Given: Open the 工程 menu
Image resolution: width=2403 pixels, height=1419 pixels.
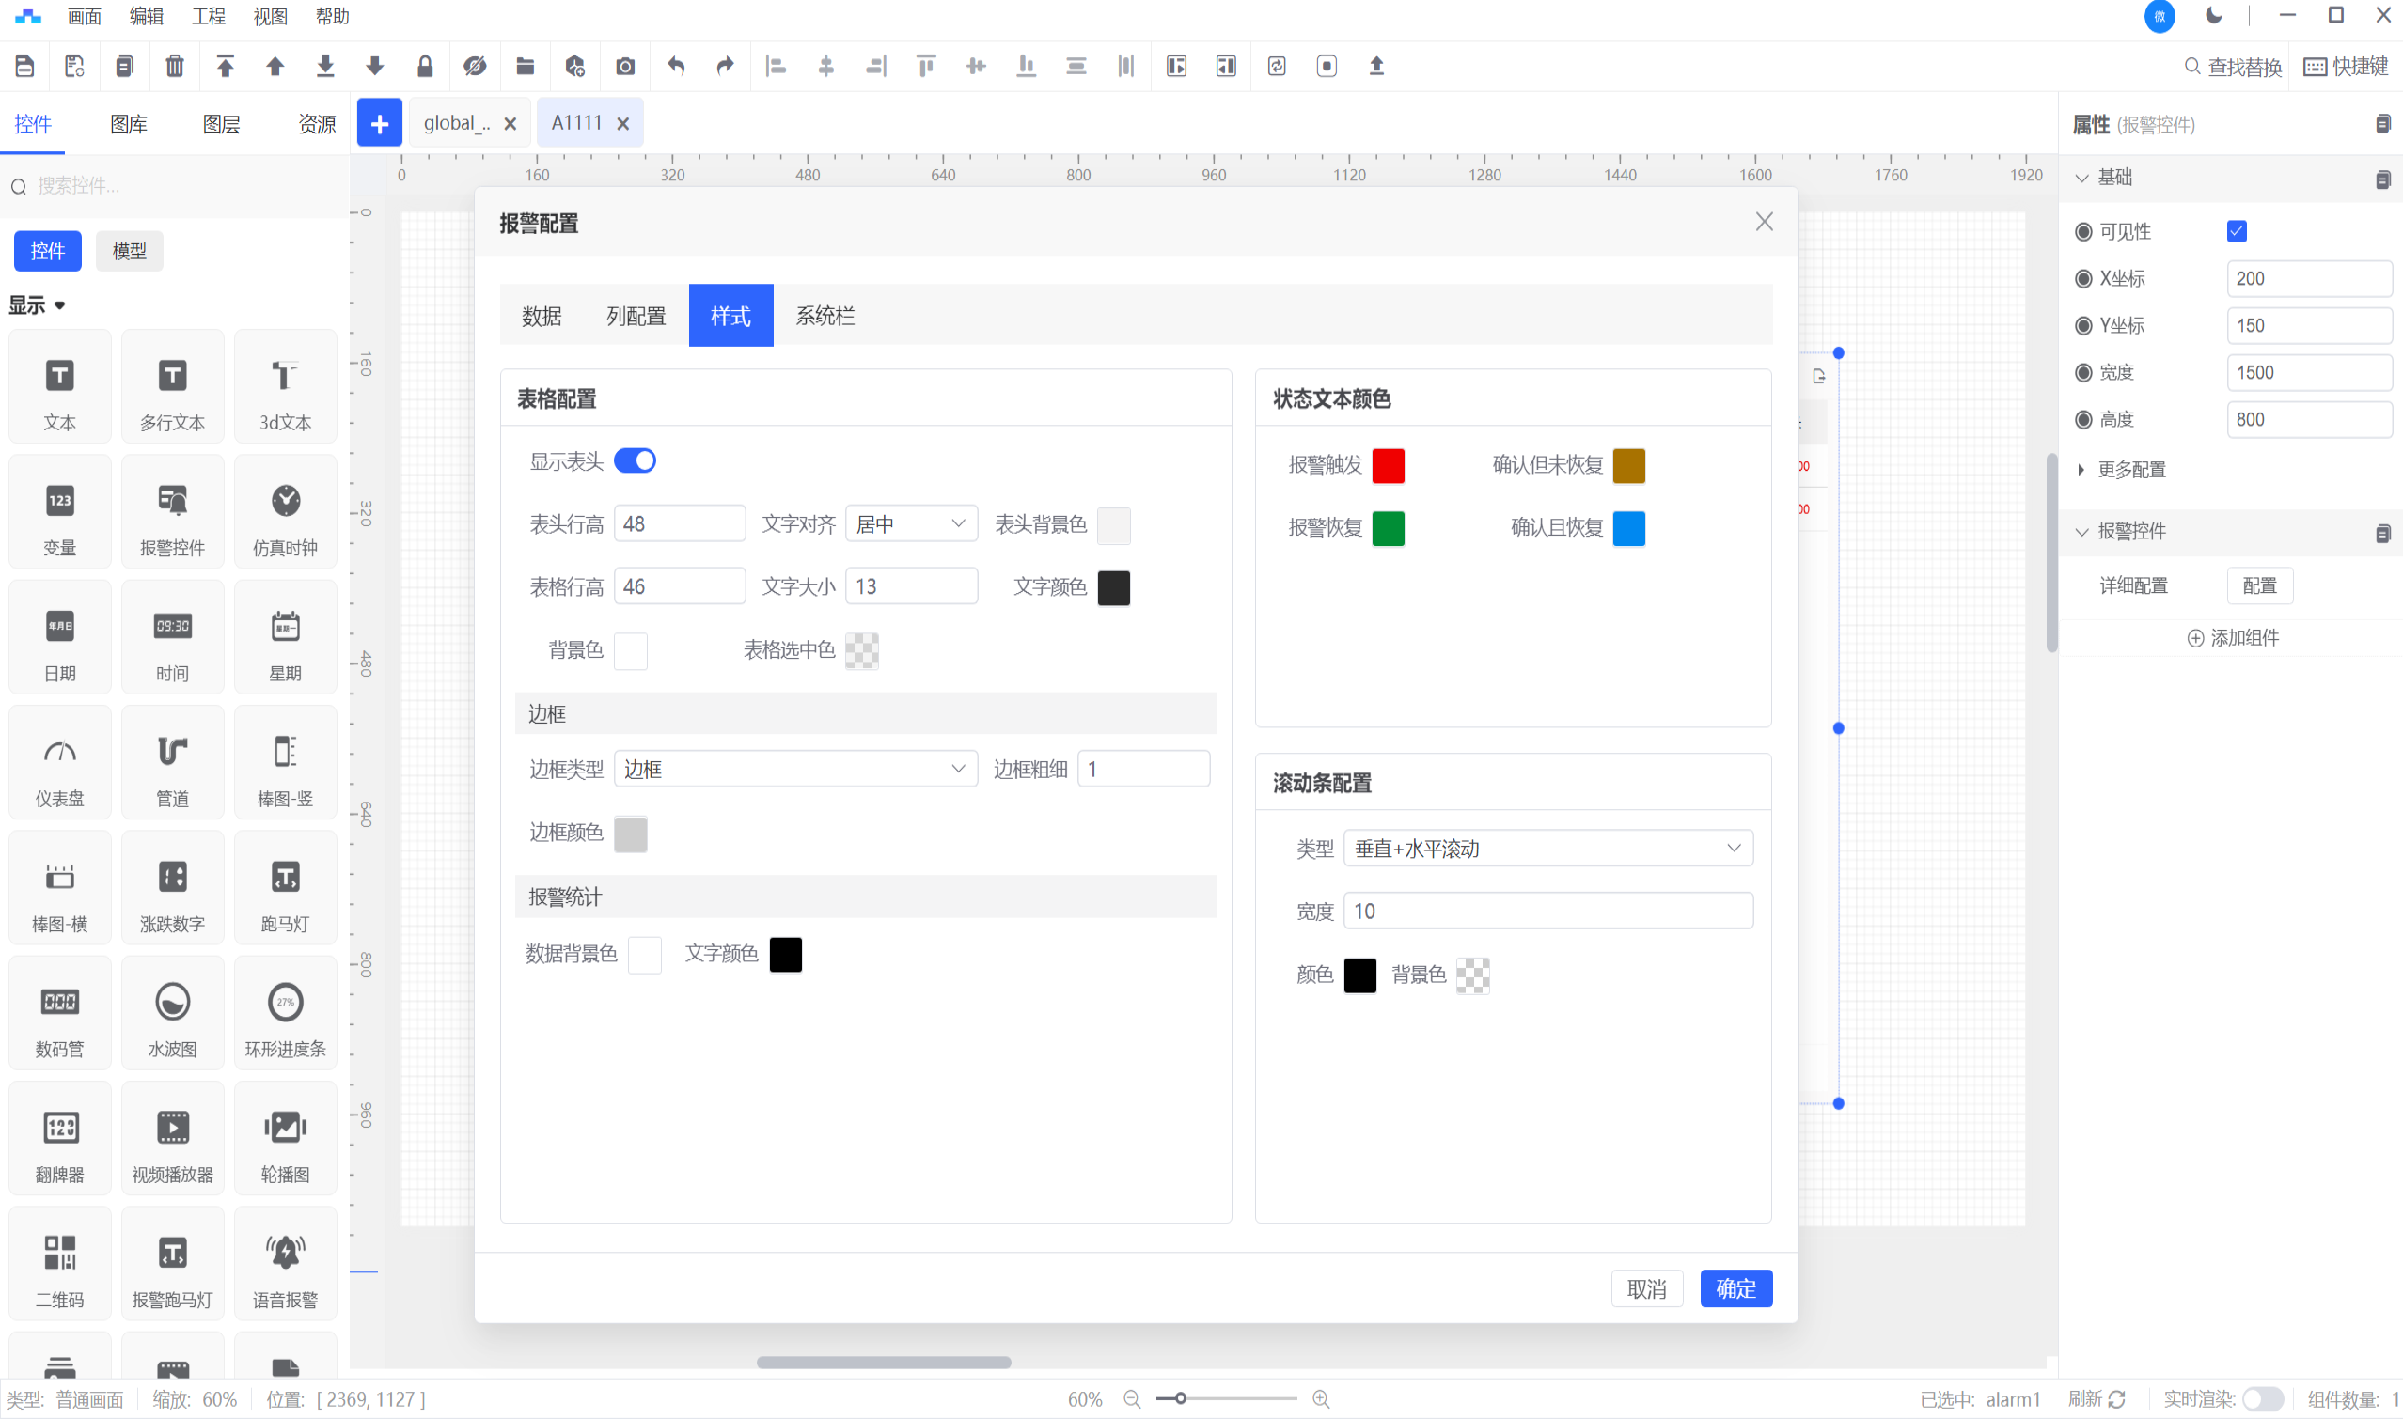Looking at the screenshot, I should coord(208,16).
